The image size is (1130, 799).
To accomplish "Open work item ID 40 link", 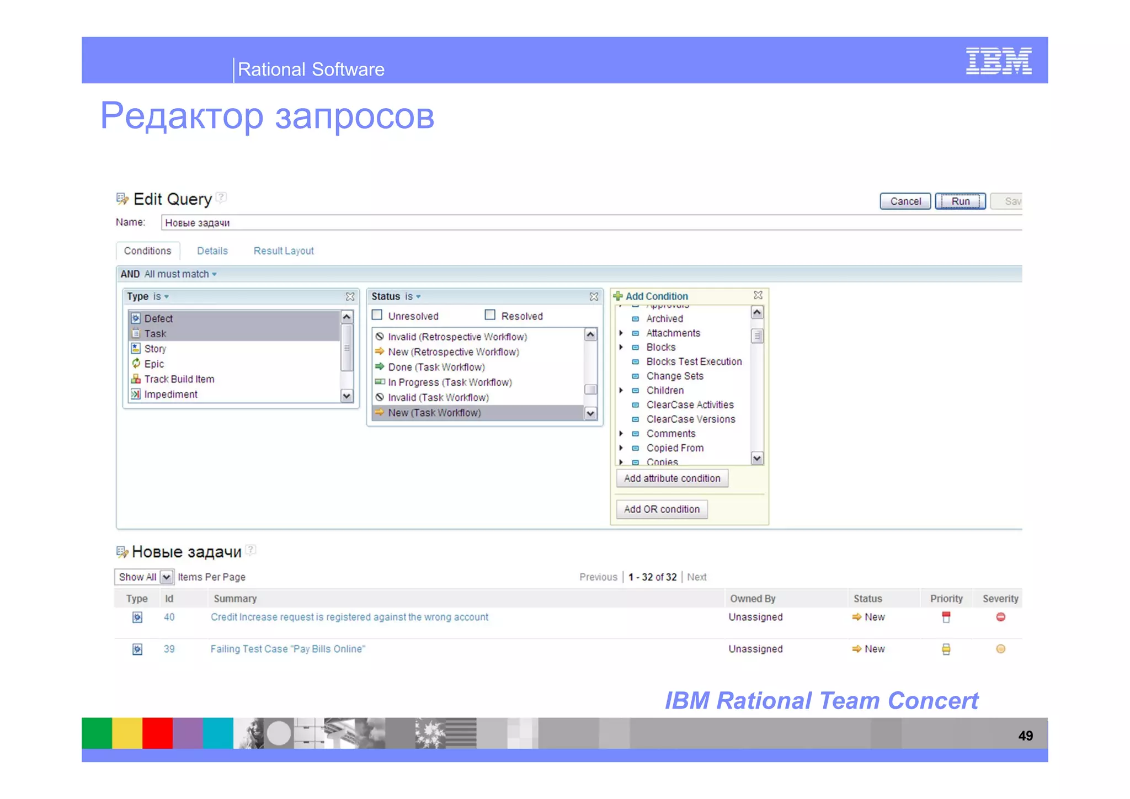I will click(169, 617).
